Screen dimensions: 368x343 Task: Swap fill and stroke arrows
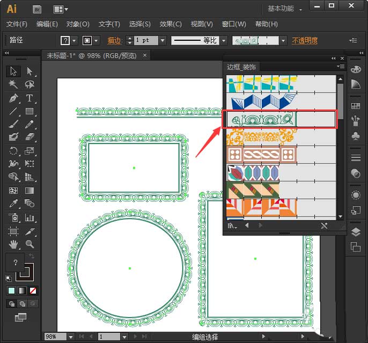[x=32, y=256]
